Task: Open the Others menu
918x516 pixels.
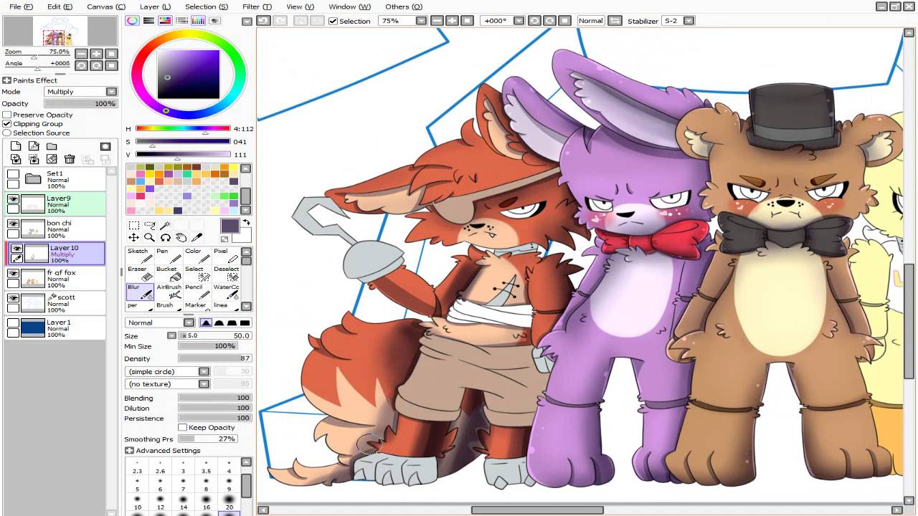Action: point(403,6)
